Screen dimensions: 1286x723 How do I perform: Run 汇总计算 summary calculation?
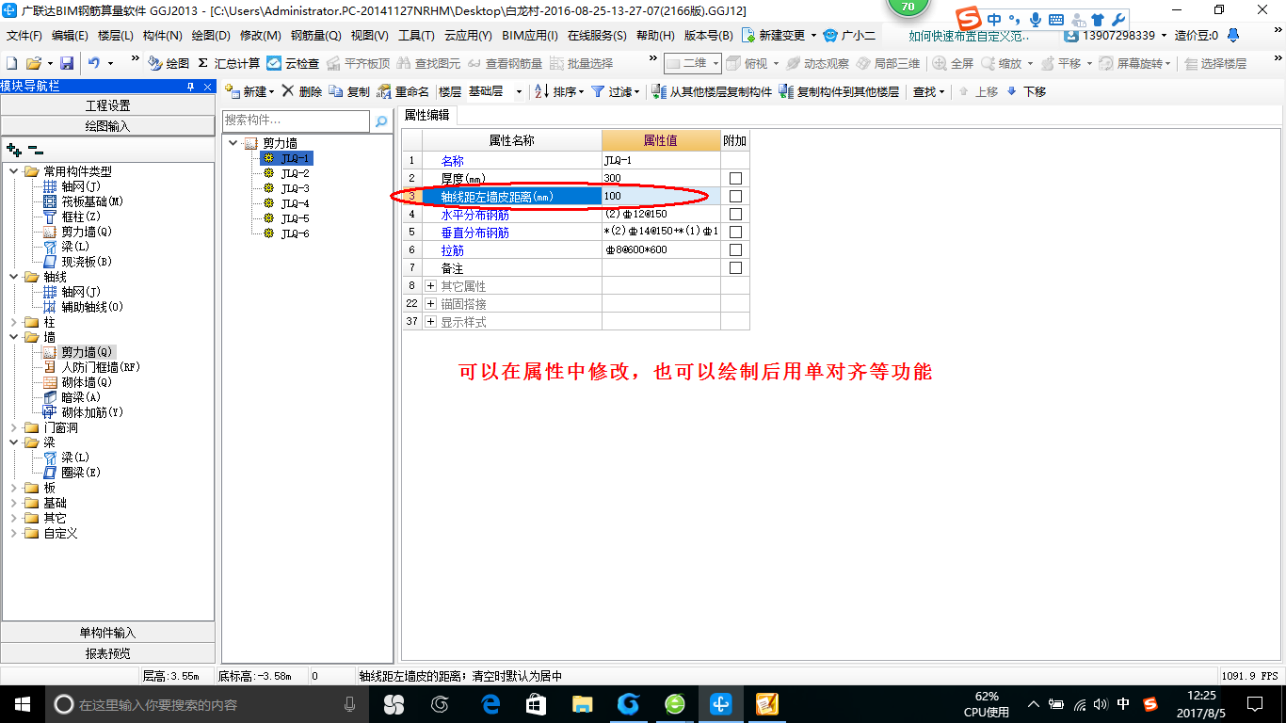click(229, 63)
